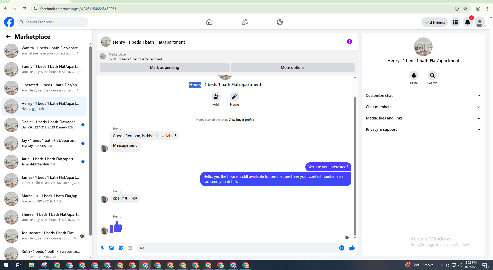Expand Media, files and links section

(x=423, y=118)
